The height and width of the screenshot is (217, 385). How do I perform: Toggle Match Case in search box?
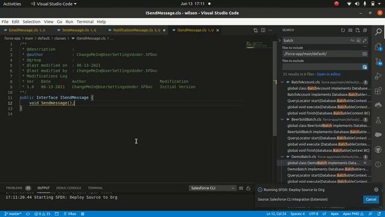[x=353, y=40]
